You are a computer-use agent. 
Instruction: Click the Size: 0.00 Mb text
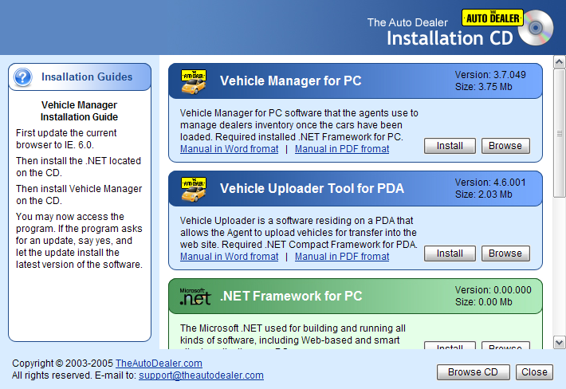point(483,301)
